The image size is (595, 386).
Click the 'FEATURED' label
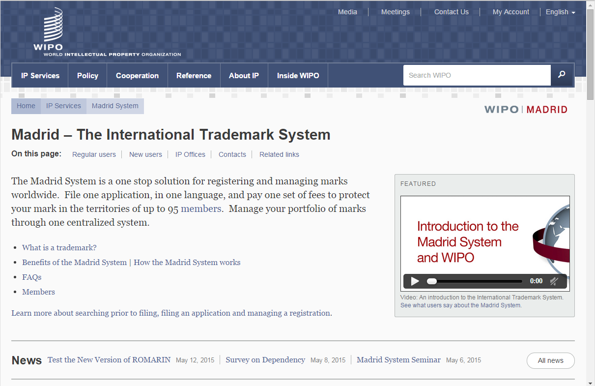tap(418, 184)
